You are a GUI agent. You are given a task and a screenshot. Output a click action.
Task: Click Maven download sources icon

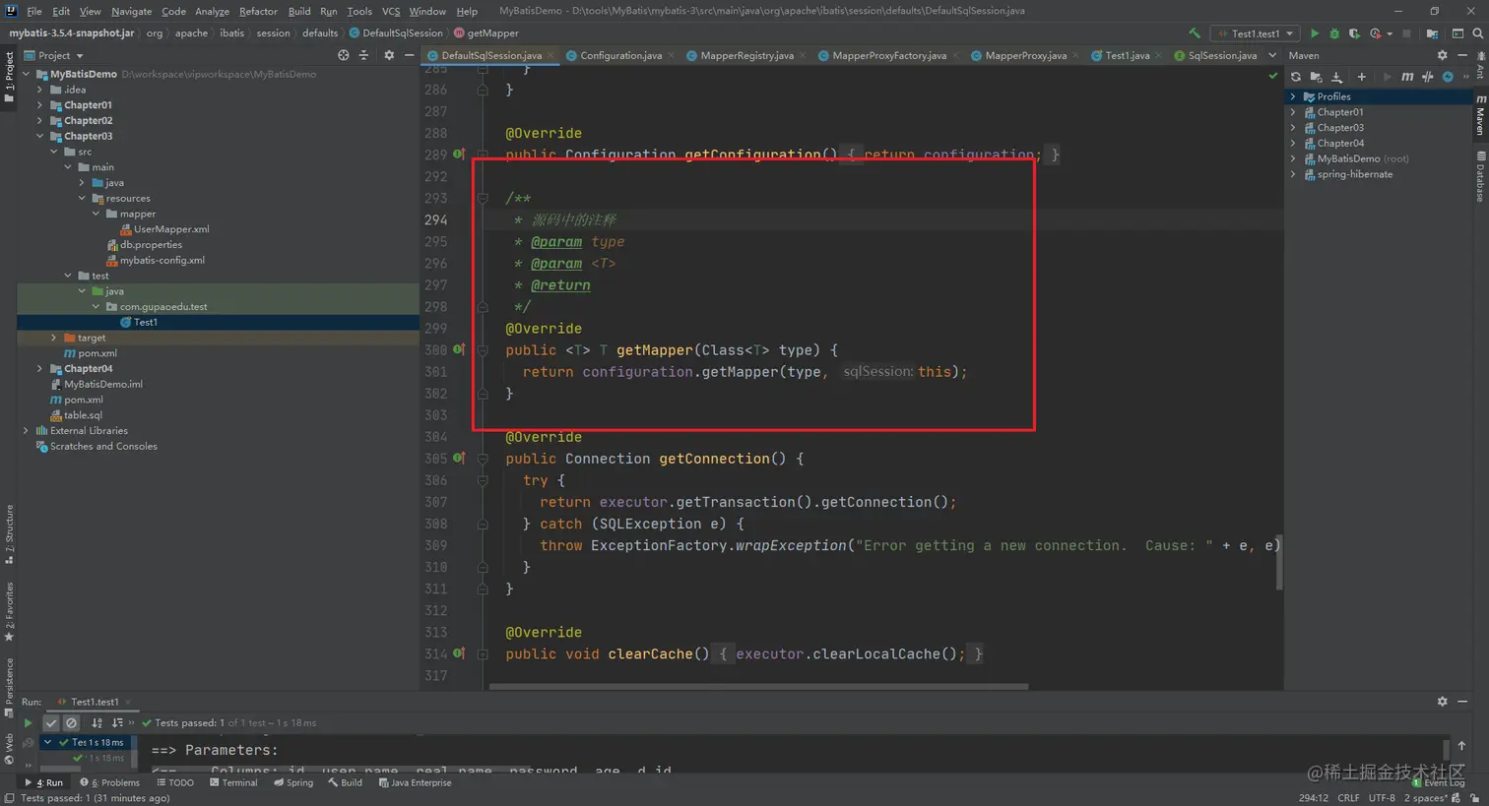click(1337, 77)
